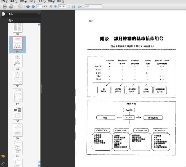Open the pages panel gear options menu

point(11,20)
